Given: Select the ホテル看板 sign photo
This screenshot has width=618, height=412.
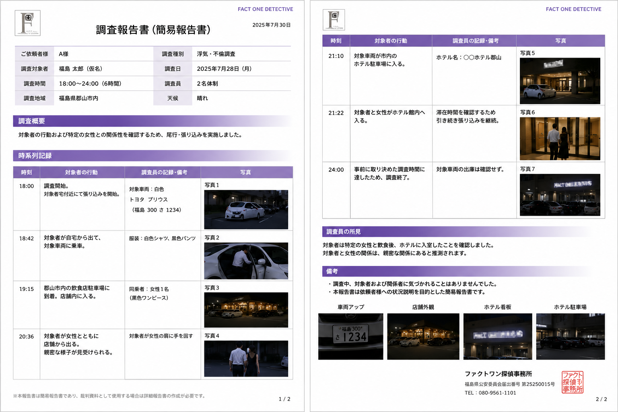Looking at the screenshot, I should coord(498,336).
